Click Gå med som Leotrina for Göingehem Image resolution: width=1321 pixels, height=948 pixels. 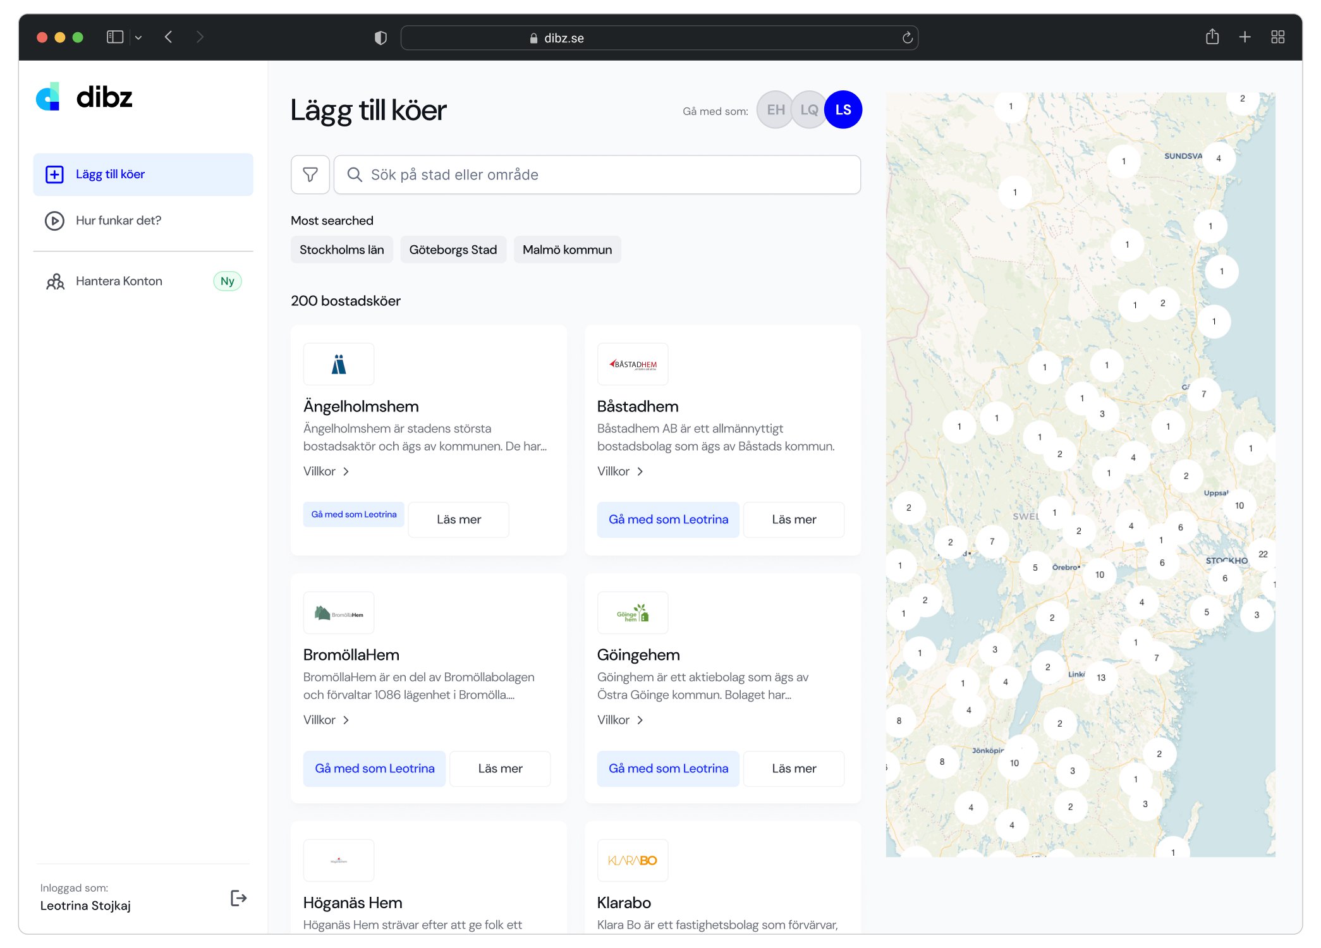point(669,769)
